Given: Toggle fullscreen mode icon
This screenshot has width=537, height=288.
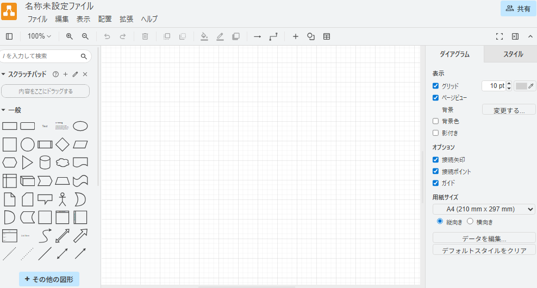Looking at the screenshot, I should 499,36.
